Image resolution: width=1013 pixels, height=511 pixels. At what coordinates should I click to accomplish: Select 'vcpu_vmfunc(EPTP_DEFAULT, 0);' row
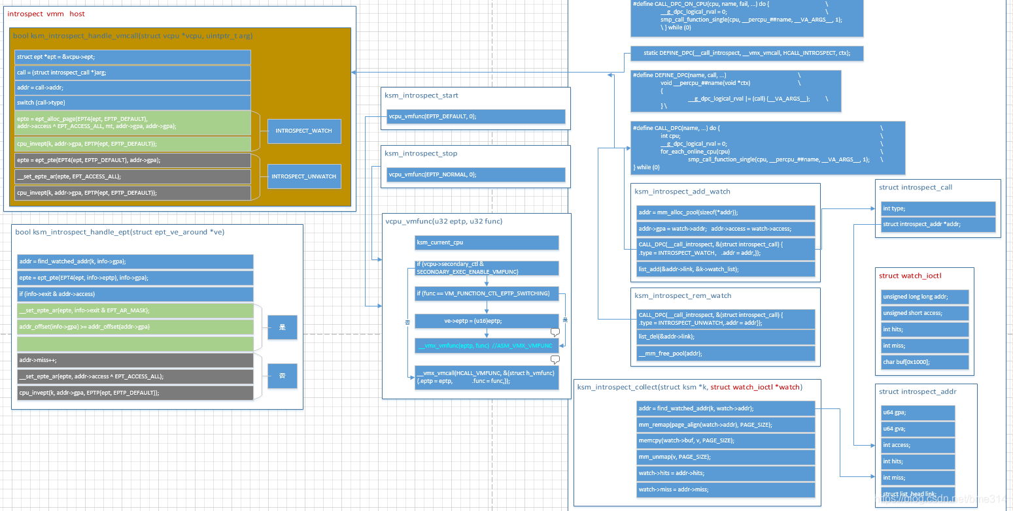(475, 116)
